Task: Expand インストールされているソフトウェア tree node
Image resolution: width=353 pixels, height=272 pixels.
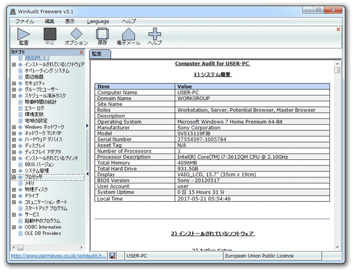Action: click(x=14, y=64)
